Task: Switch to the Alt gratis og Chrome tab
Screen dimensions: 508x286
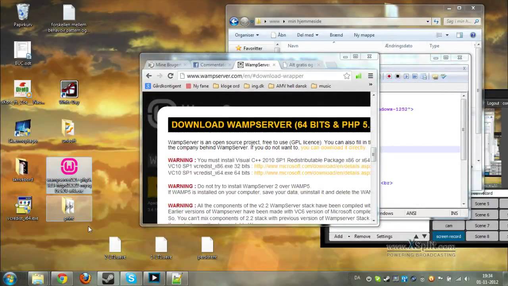Action: pos(301,65)
